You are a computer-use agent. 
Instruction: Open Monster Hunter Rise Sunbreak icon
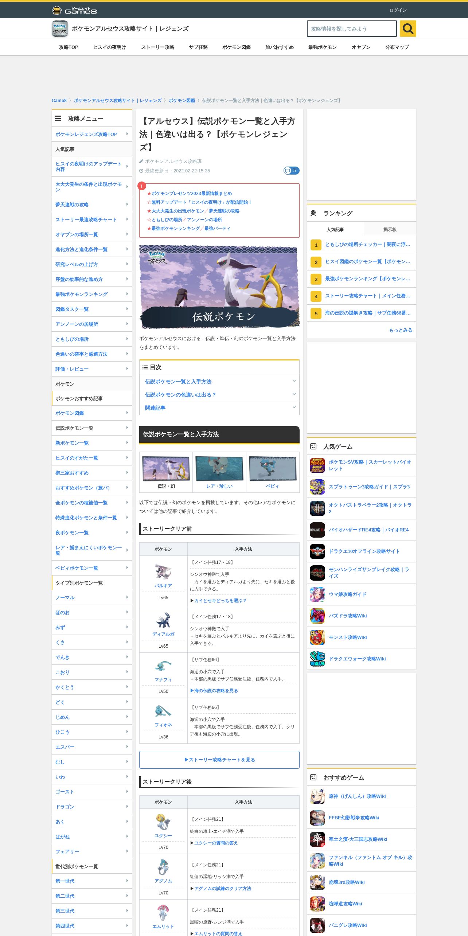click(317, 573)
